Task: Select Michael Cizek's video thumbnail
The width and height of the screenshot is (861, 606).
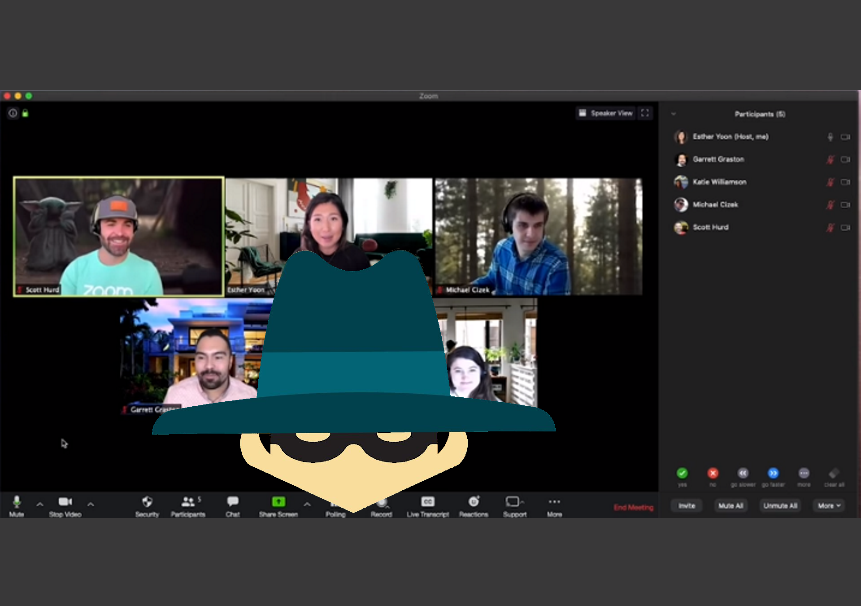Action: coord(538,237)
